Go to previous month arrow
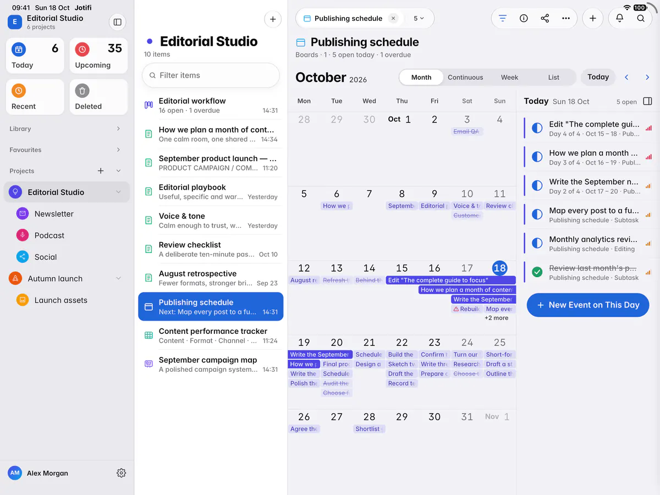The width and height of the screenshot is (660, 495). tap(626, 77)
